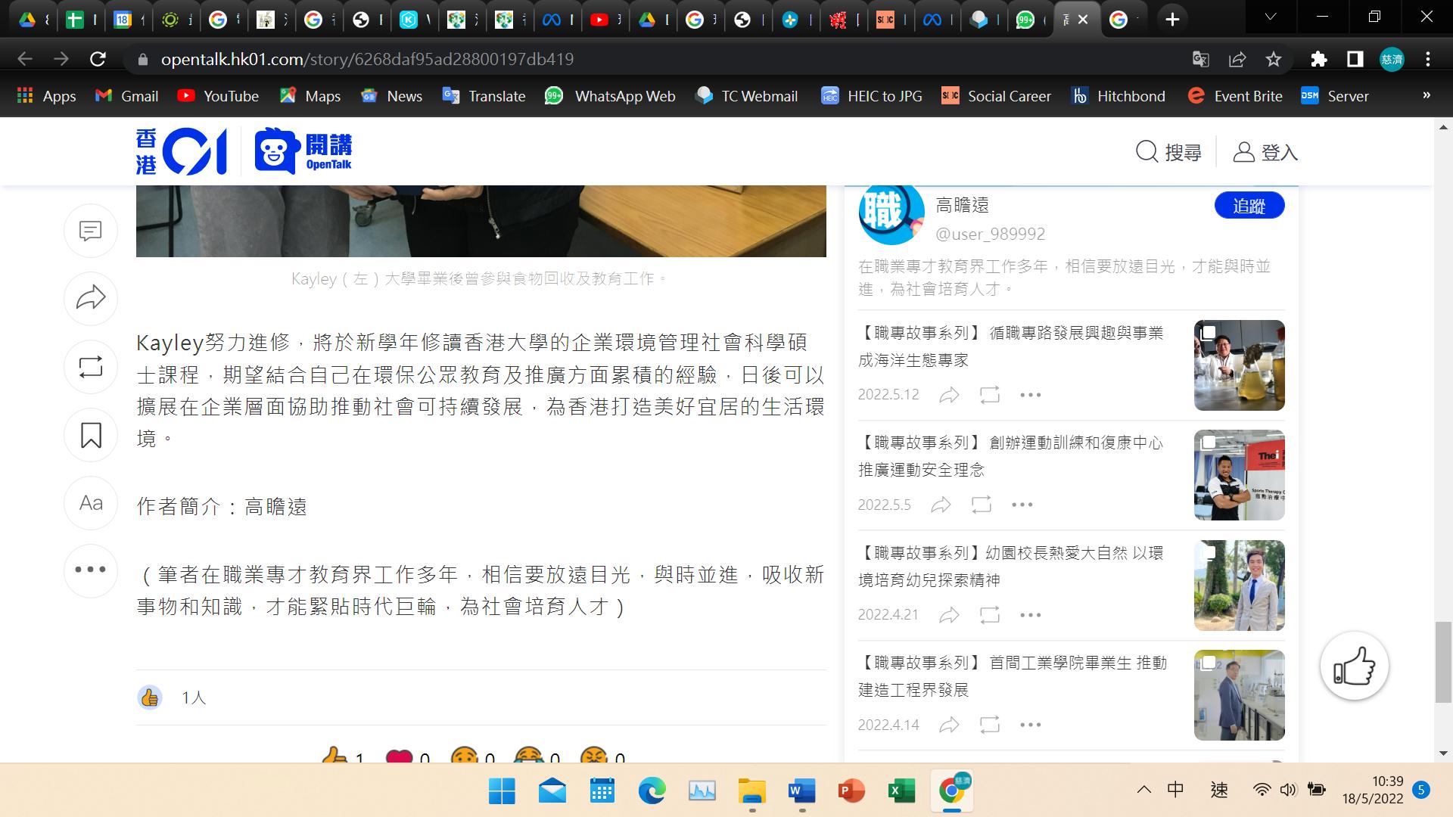
Task: Share the 2022.5.5 sports rehab story
Action: (941, 505)
